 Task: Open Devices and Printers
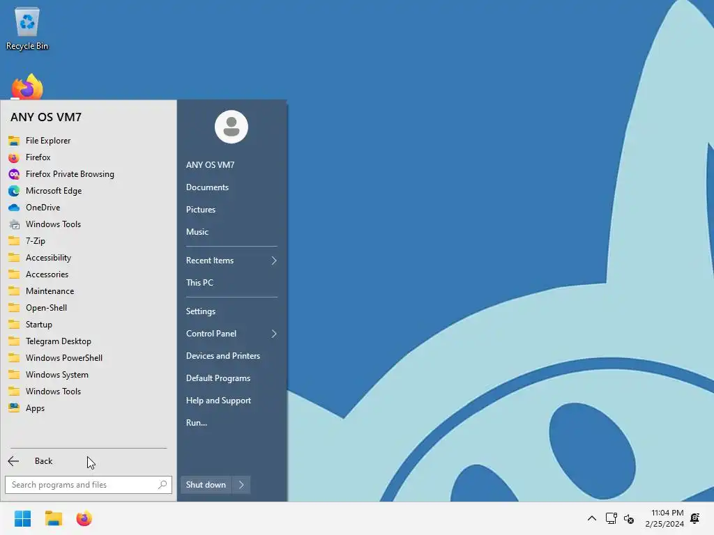coord(223,356)
